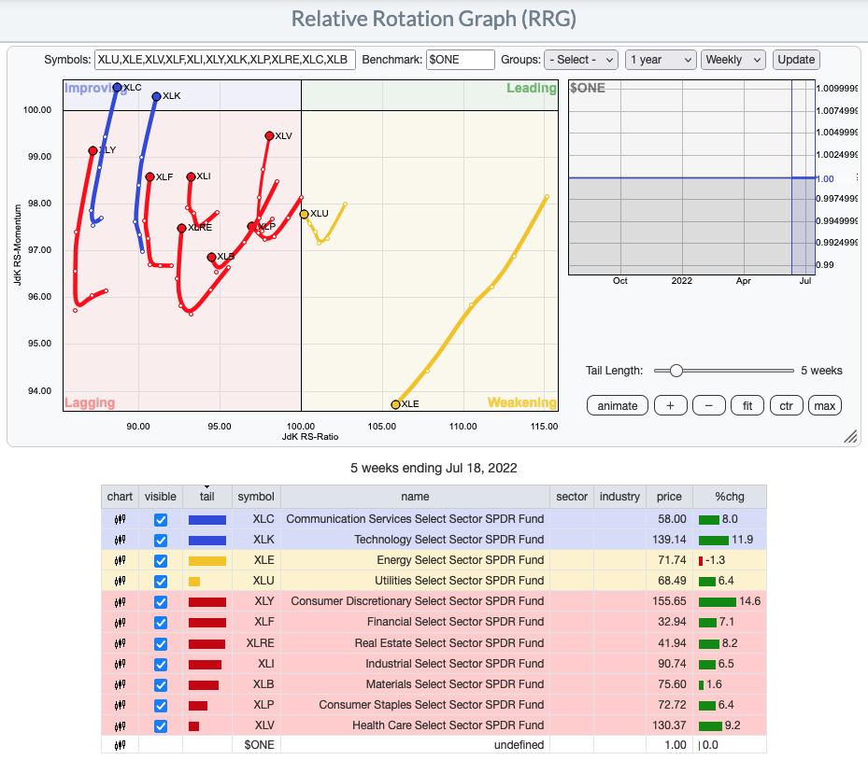Image resolution: width=868 pixels, height=760 pixels.
Task: Open chart icon for XLU row
Action: (120, 581)
